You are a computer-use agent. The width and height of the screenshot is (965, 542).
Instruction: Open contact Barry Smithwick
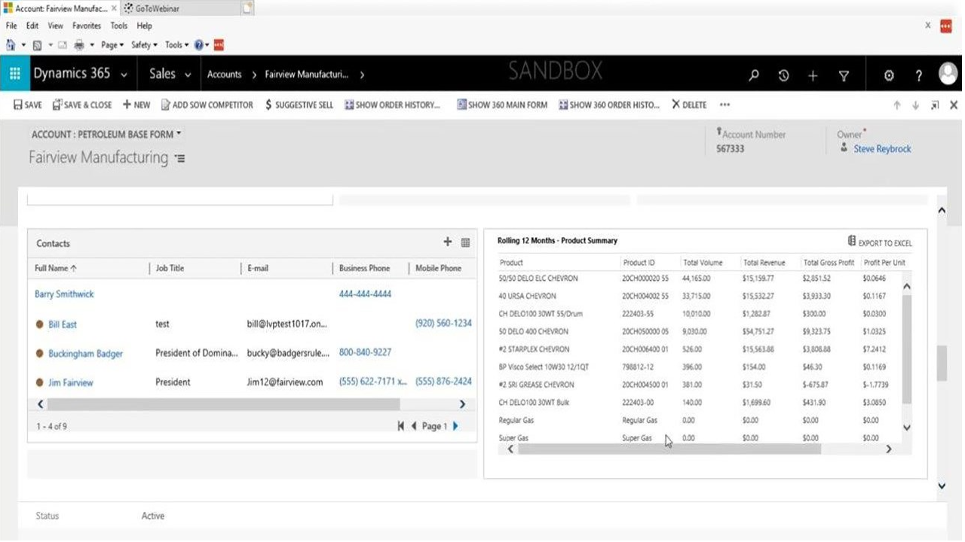tap(64, 294)
